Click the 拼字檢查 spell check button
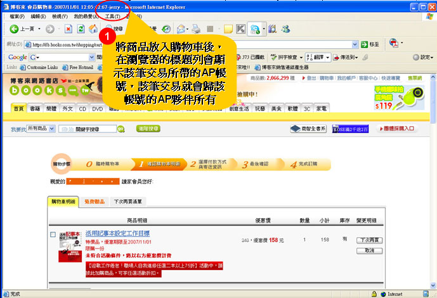This screenshot has width=437, height=298. click(284, 57)
